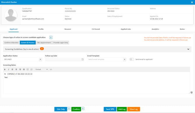This screenshot has width=195, height=113.
Task: Switch to Resume tab
Action: click(x=68, y=29)
